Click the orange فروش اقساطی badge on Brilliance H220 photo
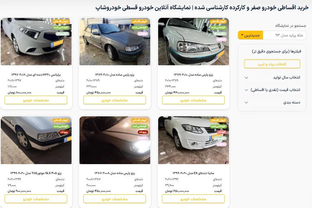The image size is (312, 208). tap(61, 21)
